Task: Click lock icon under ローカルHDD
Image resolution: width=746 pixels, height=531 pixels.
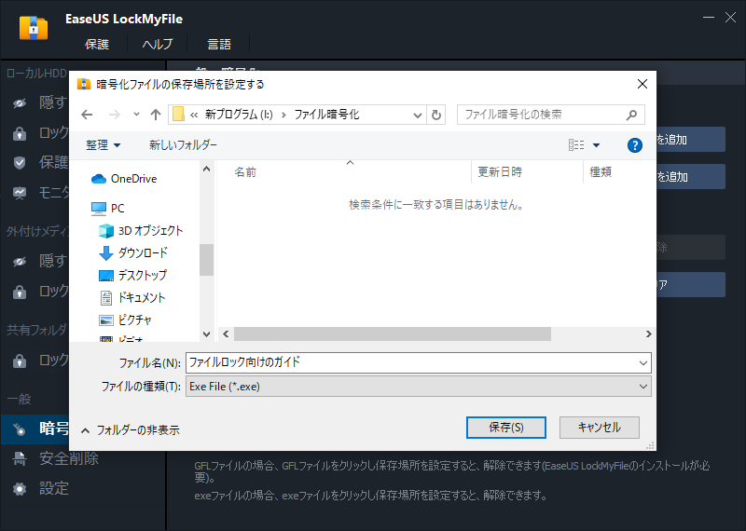Action: [x=20, y=133]
